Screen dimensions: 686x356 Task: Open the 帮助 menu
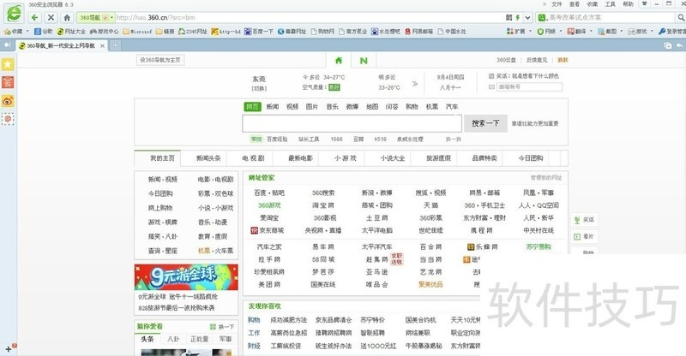pos(629,4)
